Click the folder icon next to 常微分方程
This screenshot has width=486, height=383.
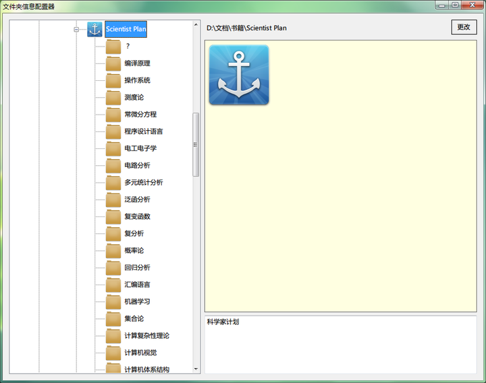point(113,115)
